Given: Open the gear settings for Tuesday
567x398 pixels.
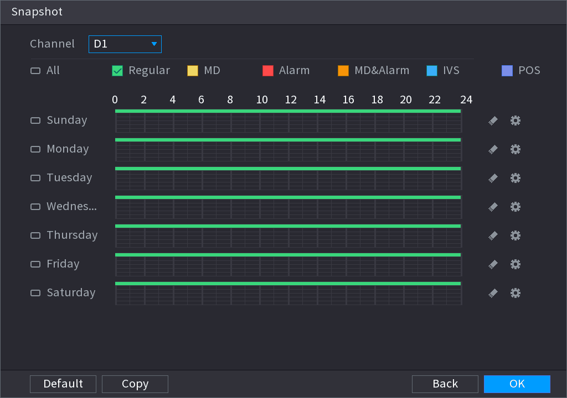Looking at the screenshot, I should [516, 178].
